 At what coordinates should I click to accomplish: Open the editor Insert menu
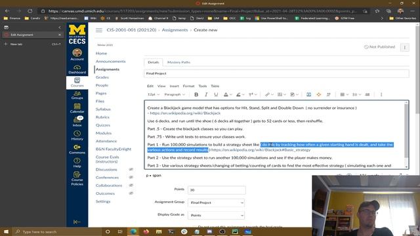pos(174,86)
